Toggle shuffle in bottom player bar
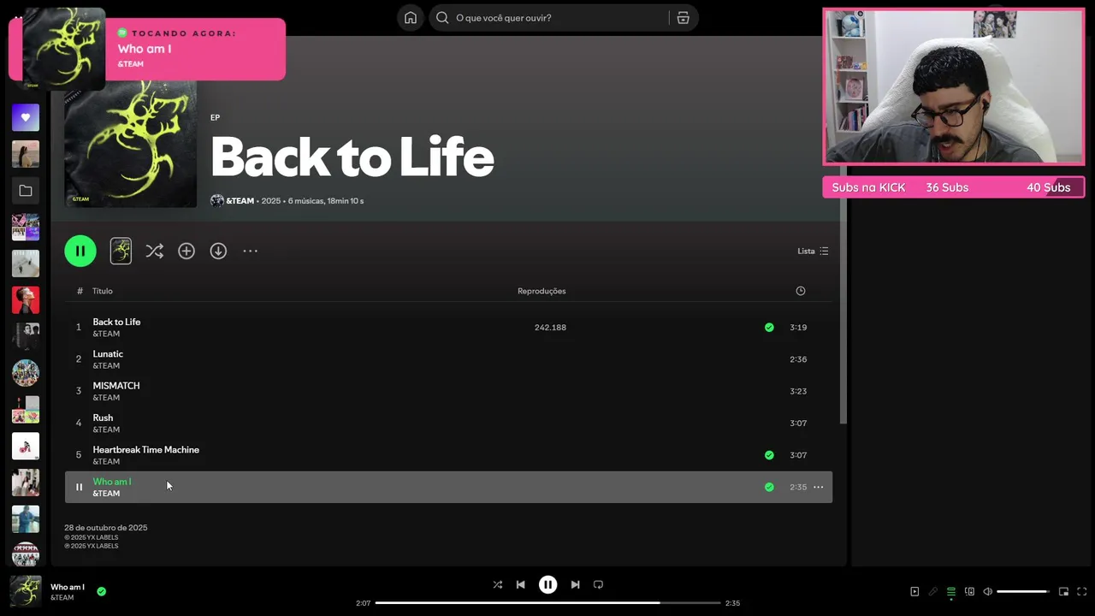 point(497,584)
